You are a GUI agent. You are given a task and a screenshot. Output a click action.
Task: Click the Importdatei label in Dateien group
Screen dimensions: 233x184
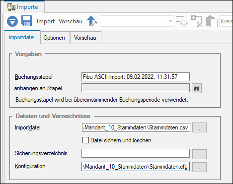[28, 127]
